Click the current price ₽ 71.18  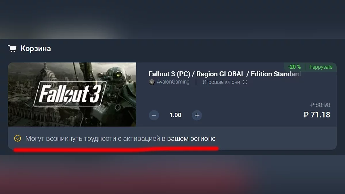(317, 115)
